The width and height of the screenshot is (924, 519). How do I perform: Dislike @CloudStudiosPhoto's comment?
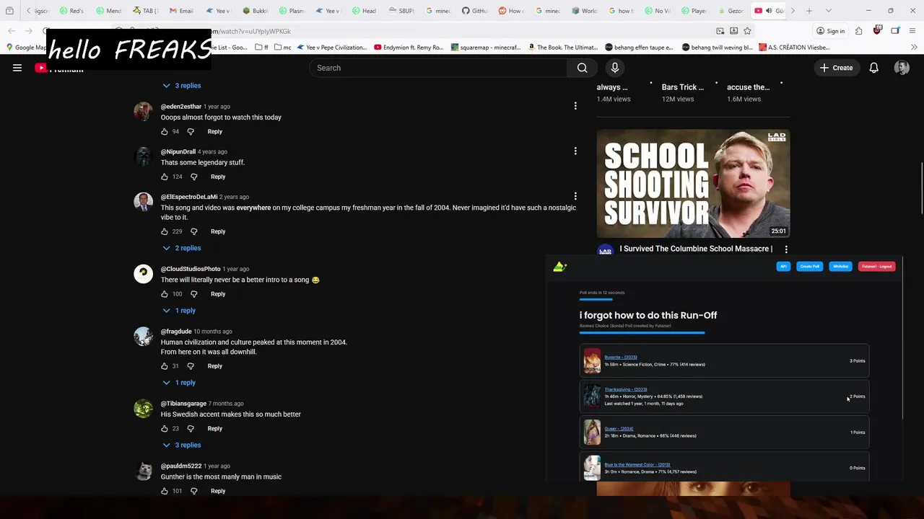(x=193, y=294)
